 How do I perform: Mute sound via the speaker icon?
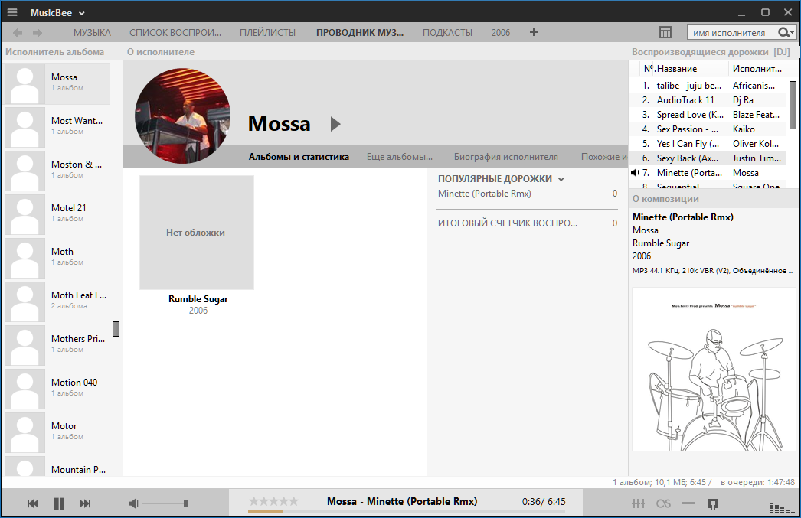pos(133,503)
